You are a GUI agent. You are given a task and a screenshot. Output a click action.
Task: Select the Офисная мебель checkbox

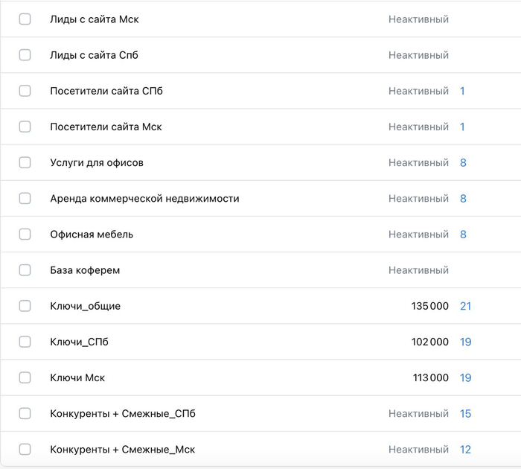pyautogui.click(x=25, y=234)
